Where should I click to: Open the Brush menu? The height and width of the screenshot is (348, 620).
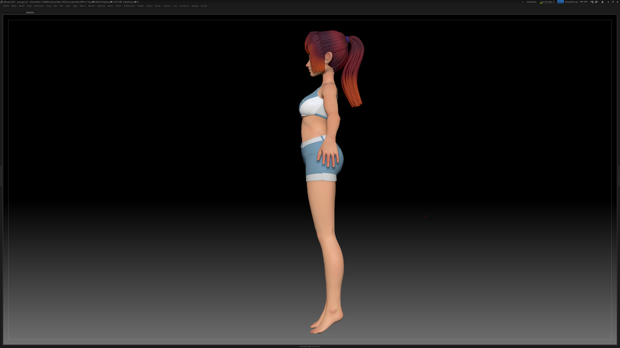(x=22, y=6)
